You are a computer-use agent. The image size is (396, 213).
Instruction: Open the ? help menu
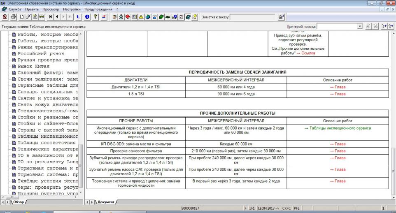117,9
